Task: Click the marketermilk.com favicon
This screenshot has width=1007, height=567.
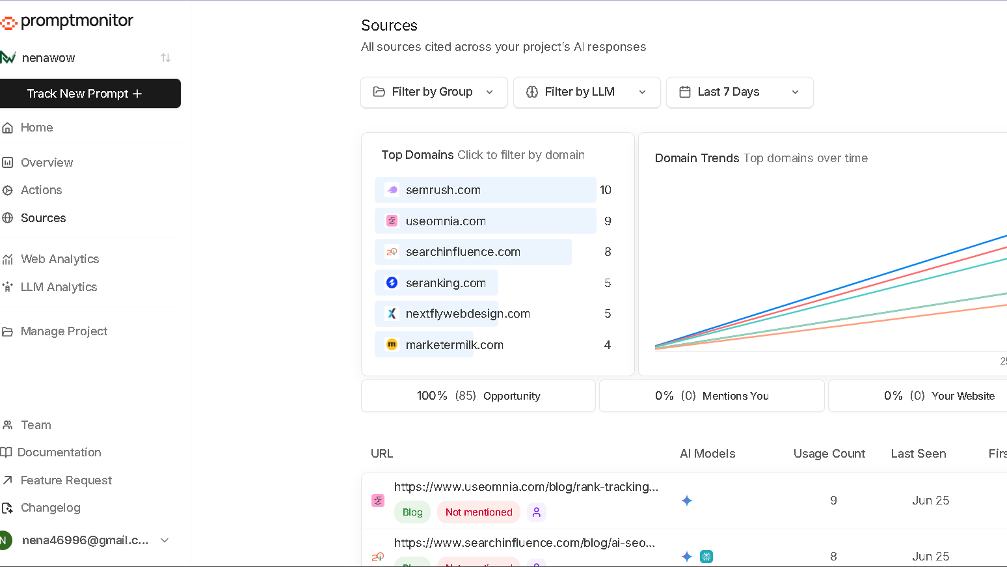Action: (392, 345)
